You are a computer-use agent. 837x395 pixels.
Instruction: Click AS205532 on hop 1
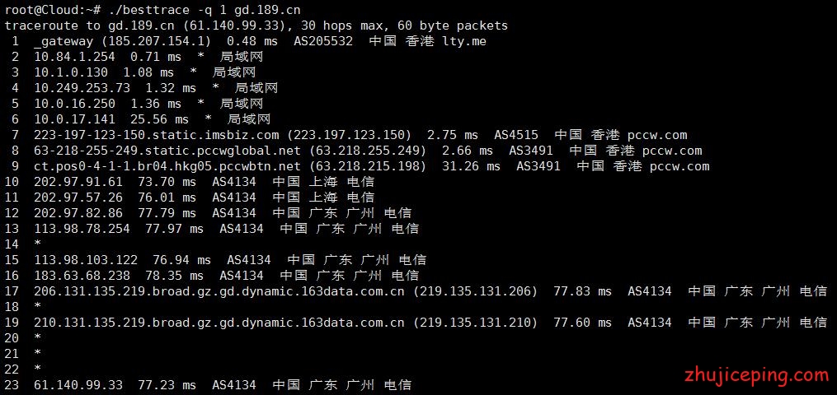tap(323, 41)
